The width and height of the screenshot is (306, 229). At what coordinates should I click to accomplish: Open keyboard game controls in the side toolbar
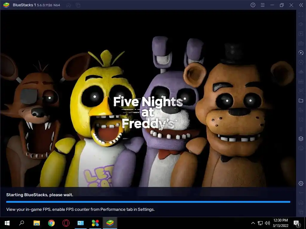coord(301,43)
